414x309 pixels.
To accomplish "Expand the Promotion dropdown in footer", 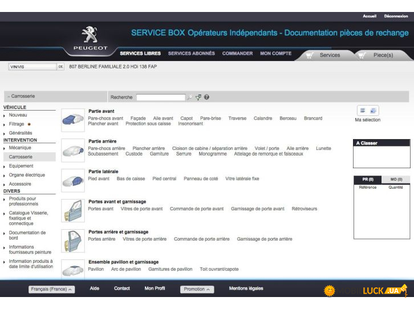I will coord(197,290).
